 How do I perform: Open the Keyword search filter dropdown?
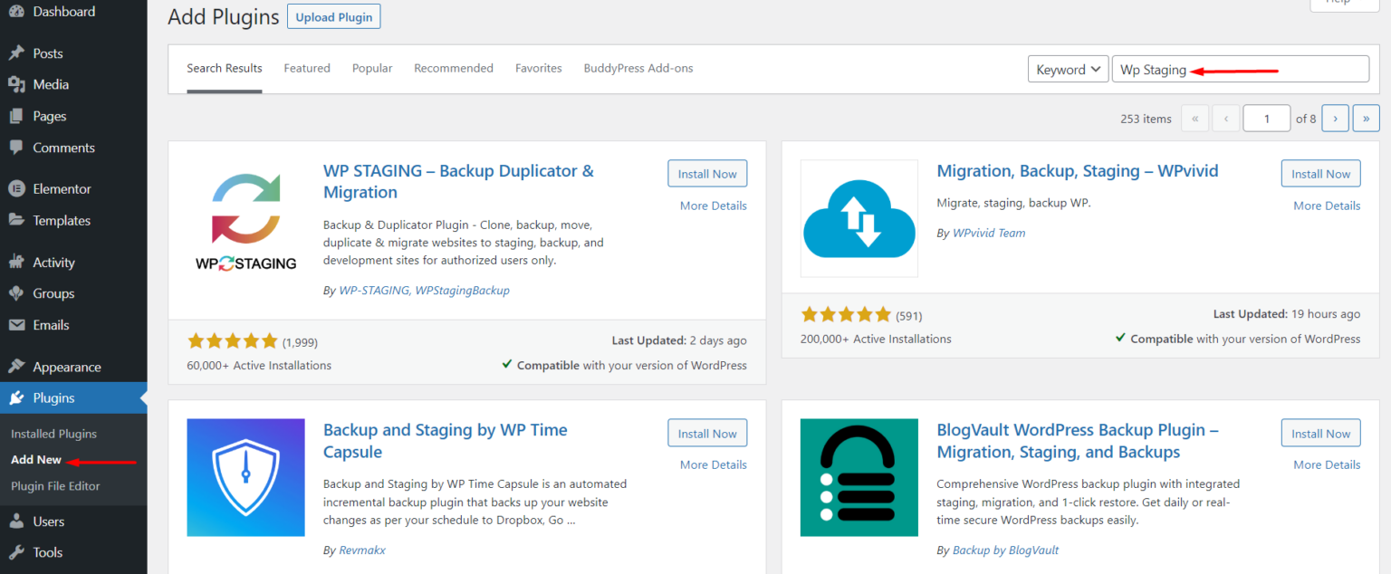pos(1068,68)
